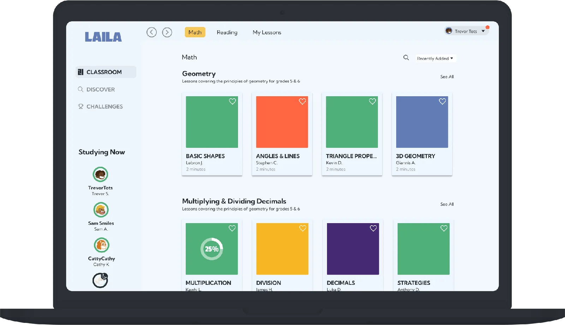Favorite the 3D Geometry lesson
The image size is (565, 325).
pos(442,102)
